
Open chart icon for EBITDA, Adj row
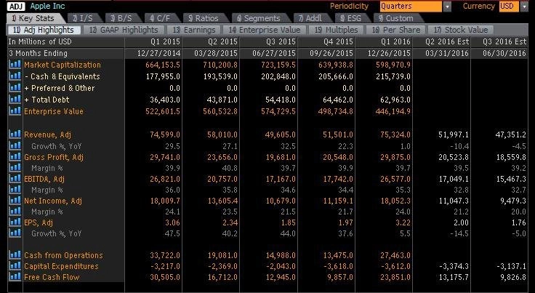(x=15, y=179)
